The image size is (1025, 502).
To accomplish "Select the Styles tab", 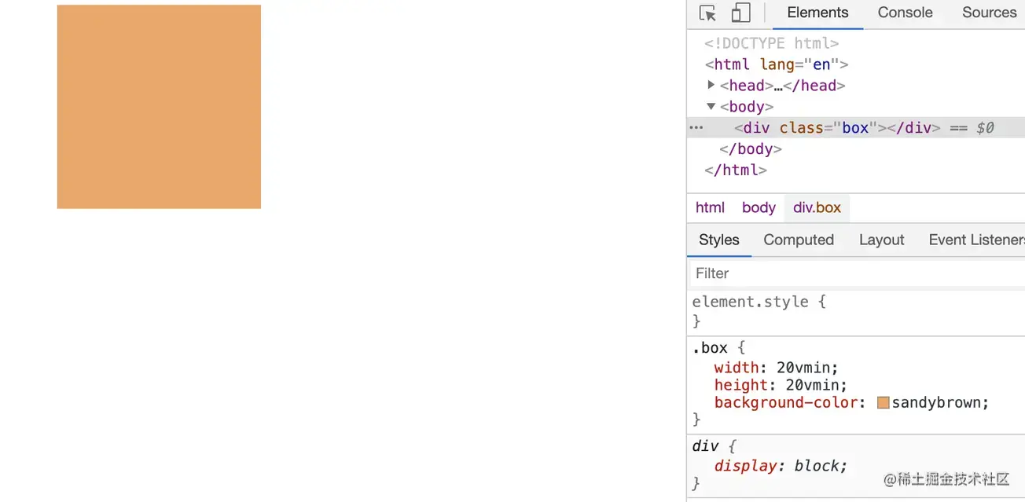I will 719,240.
